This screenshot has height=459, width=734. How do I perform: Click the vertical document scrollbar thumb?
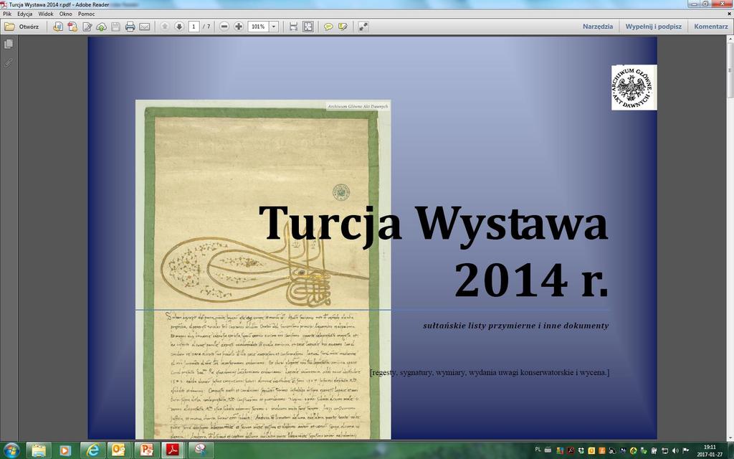(730, 70)
